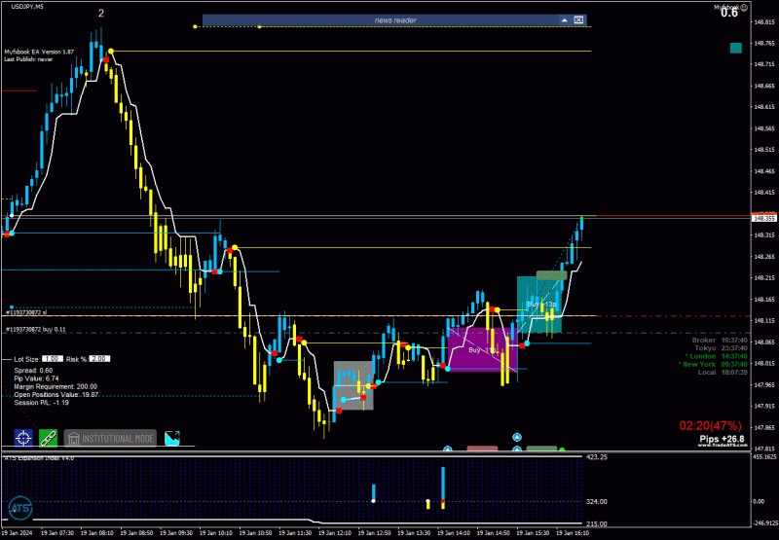Click the 147.815 price axis label
779x540 pixels.
pyautogui.click(x=764, y=449)
